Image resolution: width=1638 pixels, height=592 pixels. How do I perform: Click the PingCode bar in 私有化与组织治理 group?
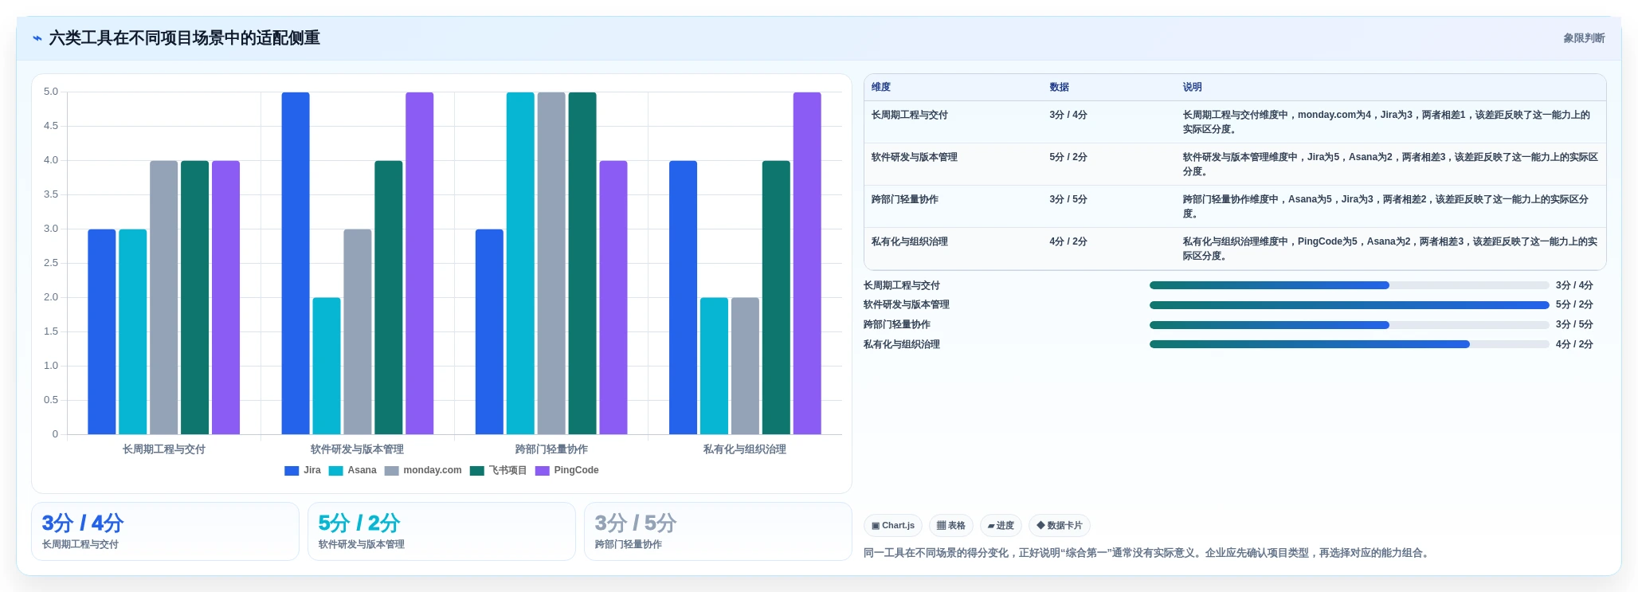pos(807,264)
